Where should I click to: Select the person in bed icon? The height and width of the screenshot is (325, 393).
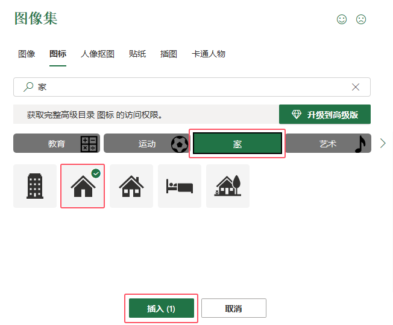pos(180,186)
